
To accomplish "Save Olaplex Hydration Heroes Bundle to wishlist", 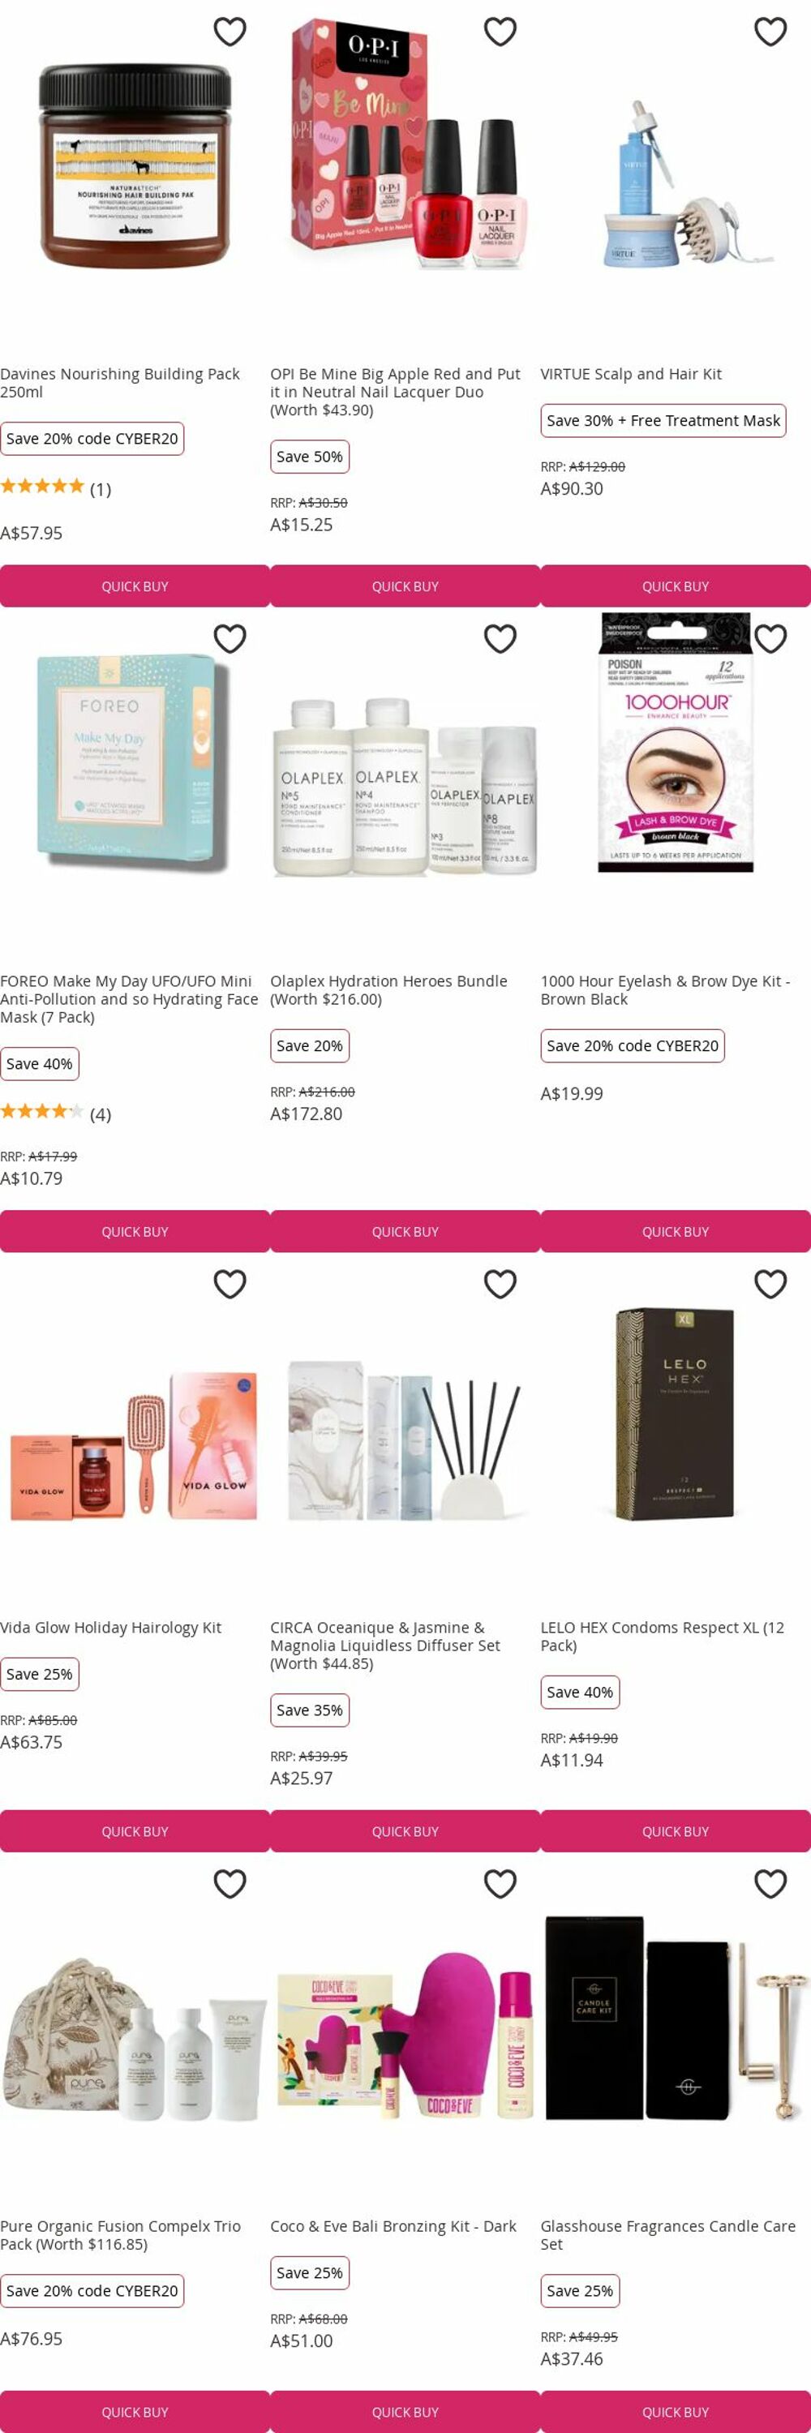I will point(500,639).
